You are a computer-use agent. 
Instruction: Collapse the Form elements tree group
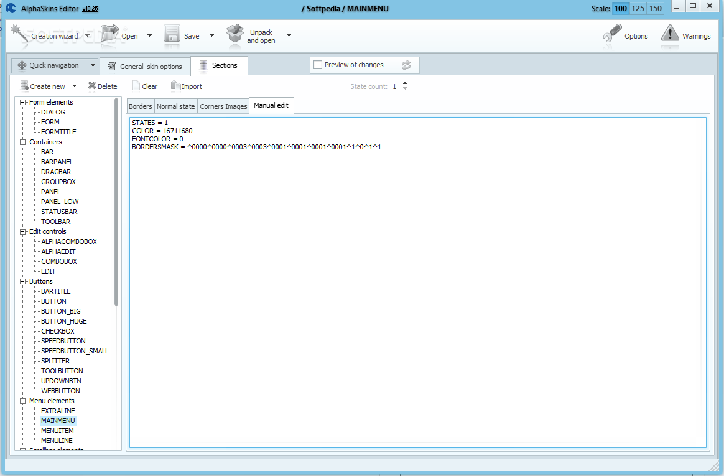click(22, 102)
